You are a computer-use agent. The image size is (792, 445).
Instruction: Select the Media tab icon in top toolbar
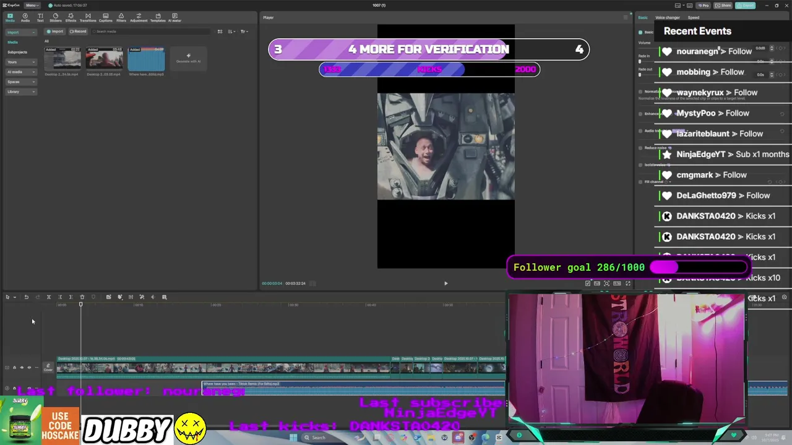point(10,17)
